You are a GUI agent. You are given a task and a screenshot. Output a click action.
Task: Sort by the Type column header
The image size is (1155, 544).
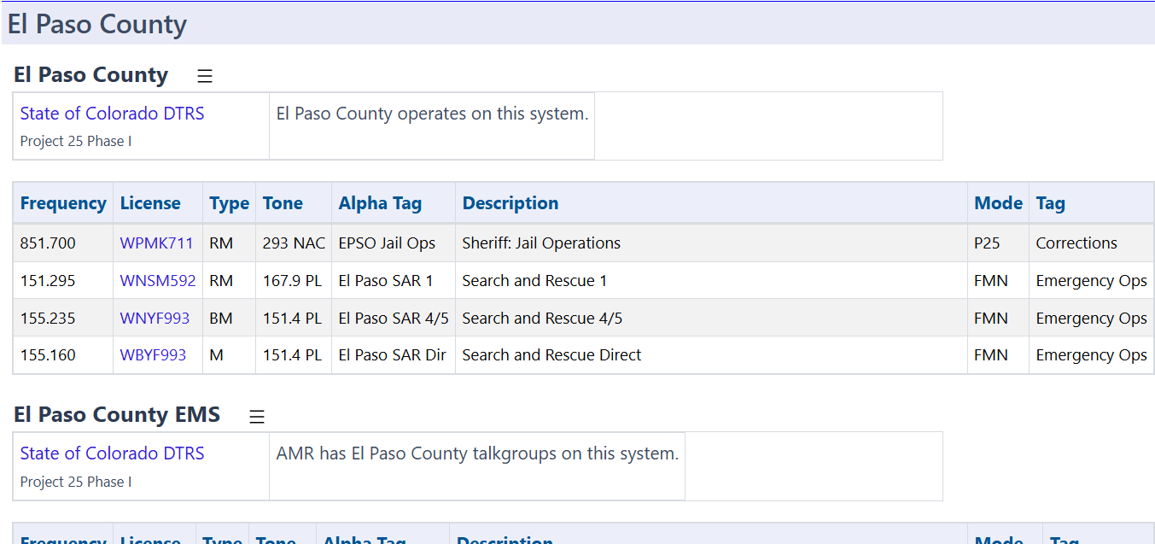coord(229,203)
